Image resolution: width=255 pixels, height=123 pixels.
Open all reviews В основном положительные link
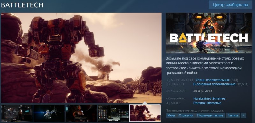pos(214,84)
